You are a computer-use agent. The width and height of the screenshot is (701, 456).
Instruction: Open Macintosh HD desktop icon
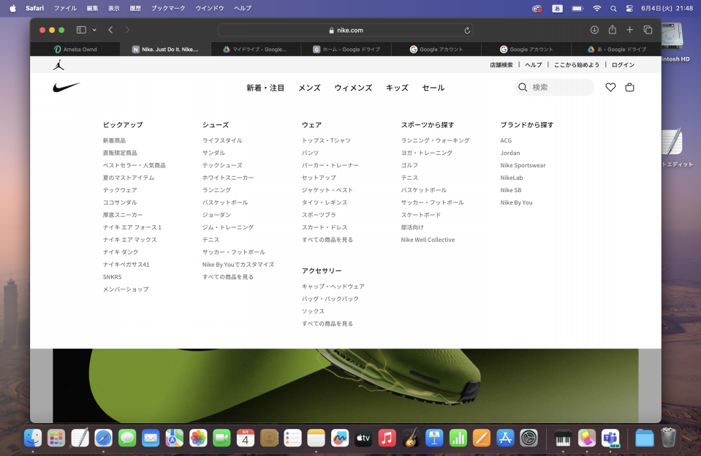673,42
